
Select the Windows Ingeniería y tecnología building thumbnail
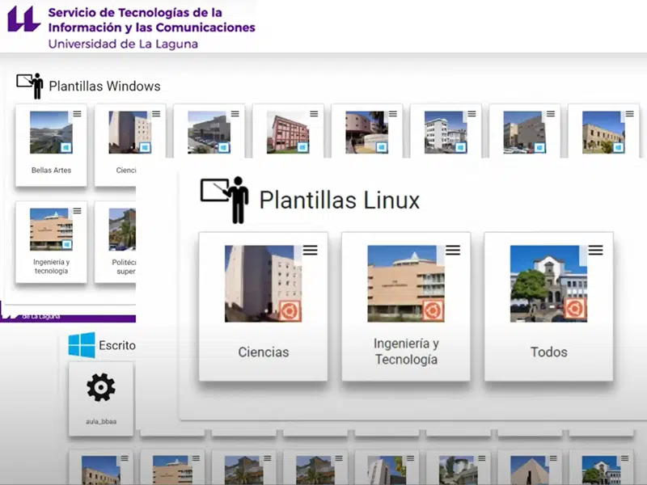pos(49,230)
